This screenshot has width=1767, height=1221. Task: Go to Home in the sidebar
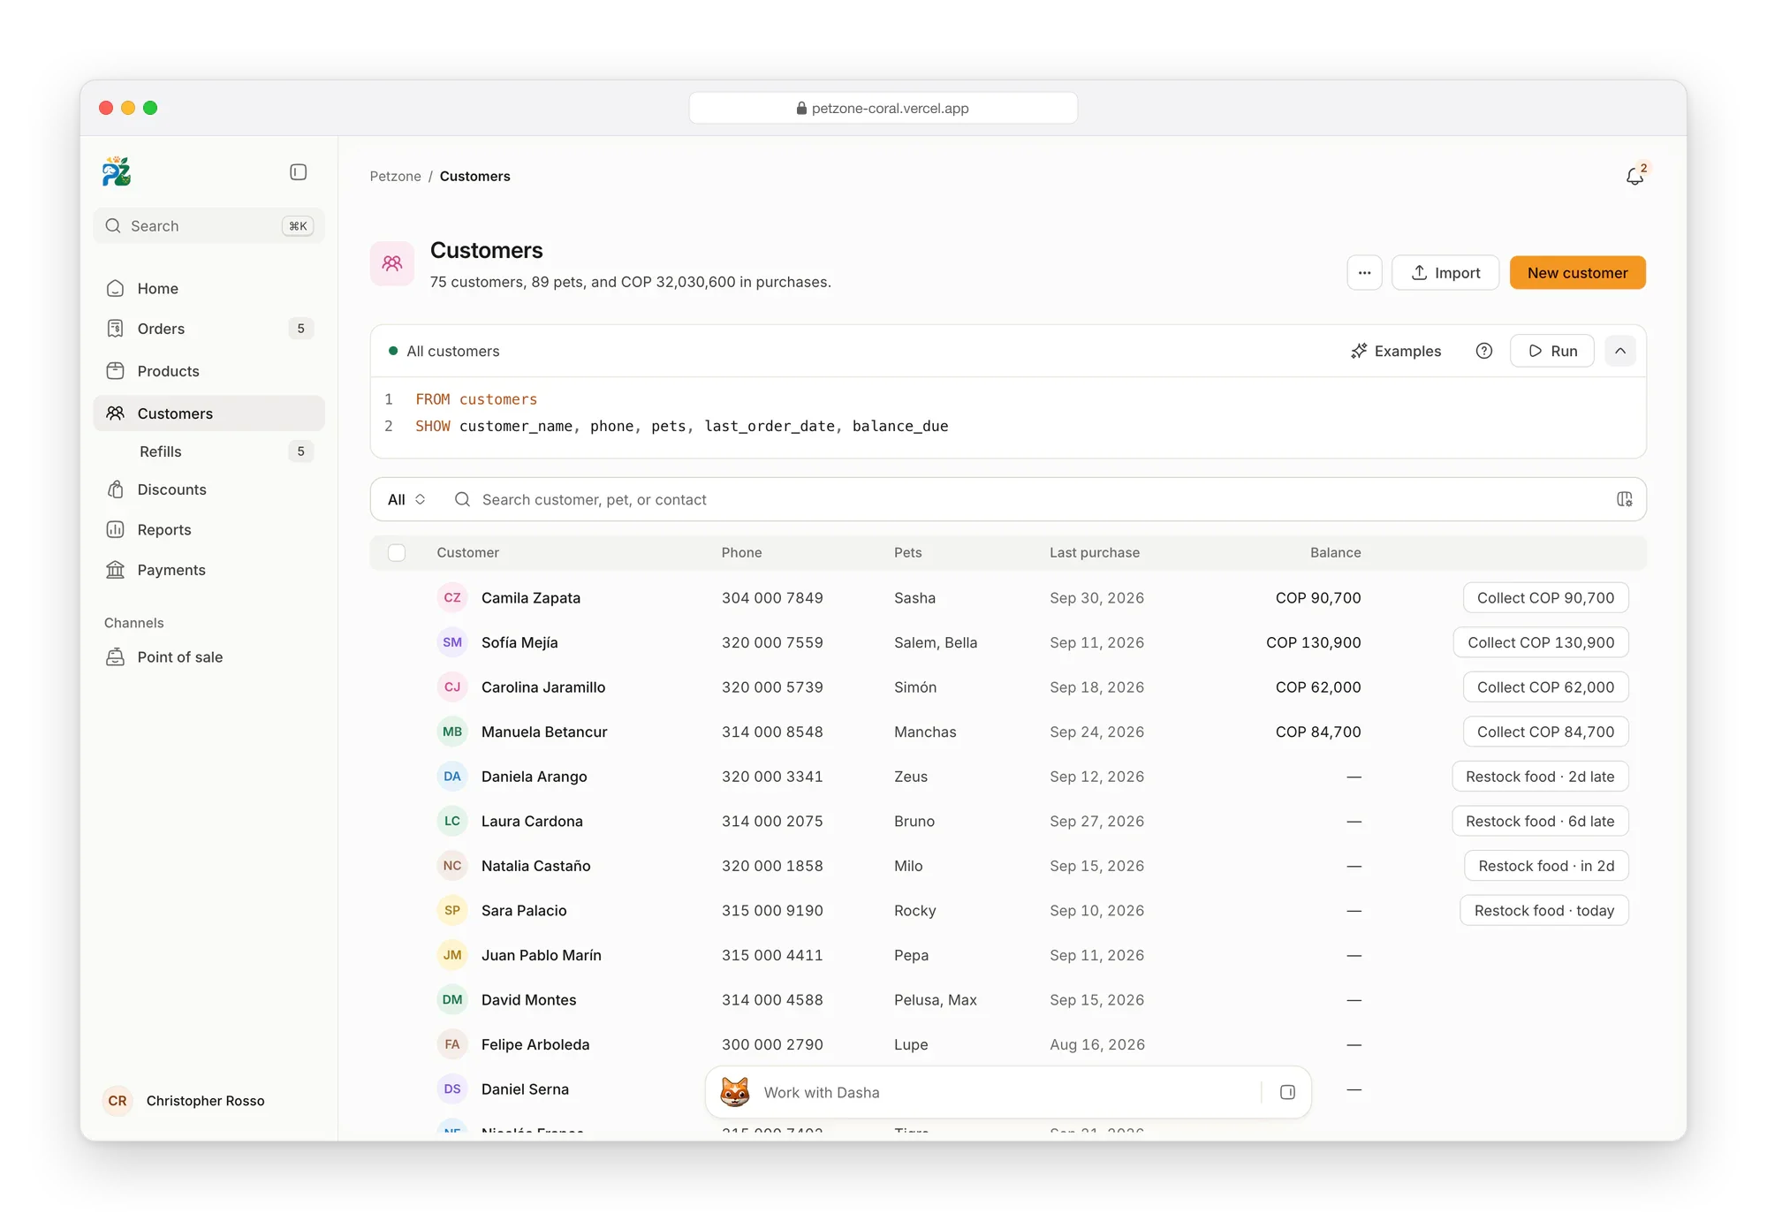coord(209,288)
